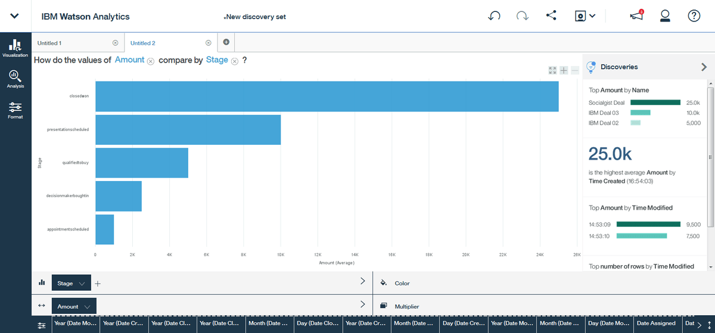Open the Visualization sidebar panel
715x333 pixels.
pyautogui.click(x=15, y=48)
